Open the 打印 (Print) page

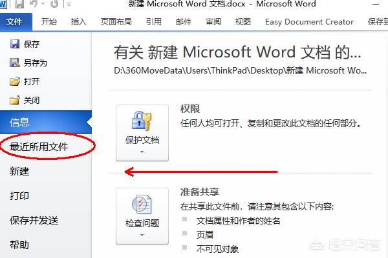click(19, 196)
